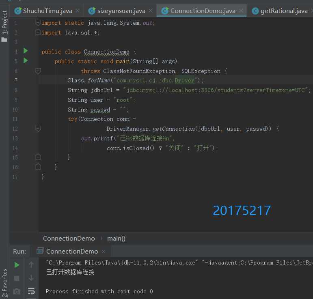This screenshot has height=299, width=313.
Task: Click the SQLException keyword on line 6
Action: pyautogui.click(x=201, y=71)
